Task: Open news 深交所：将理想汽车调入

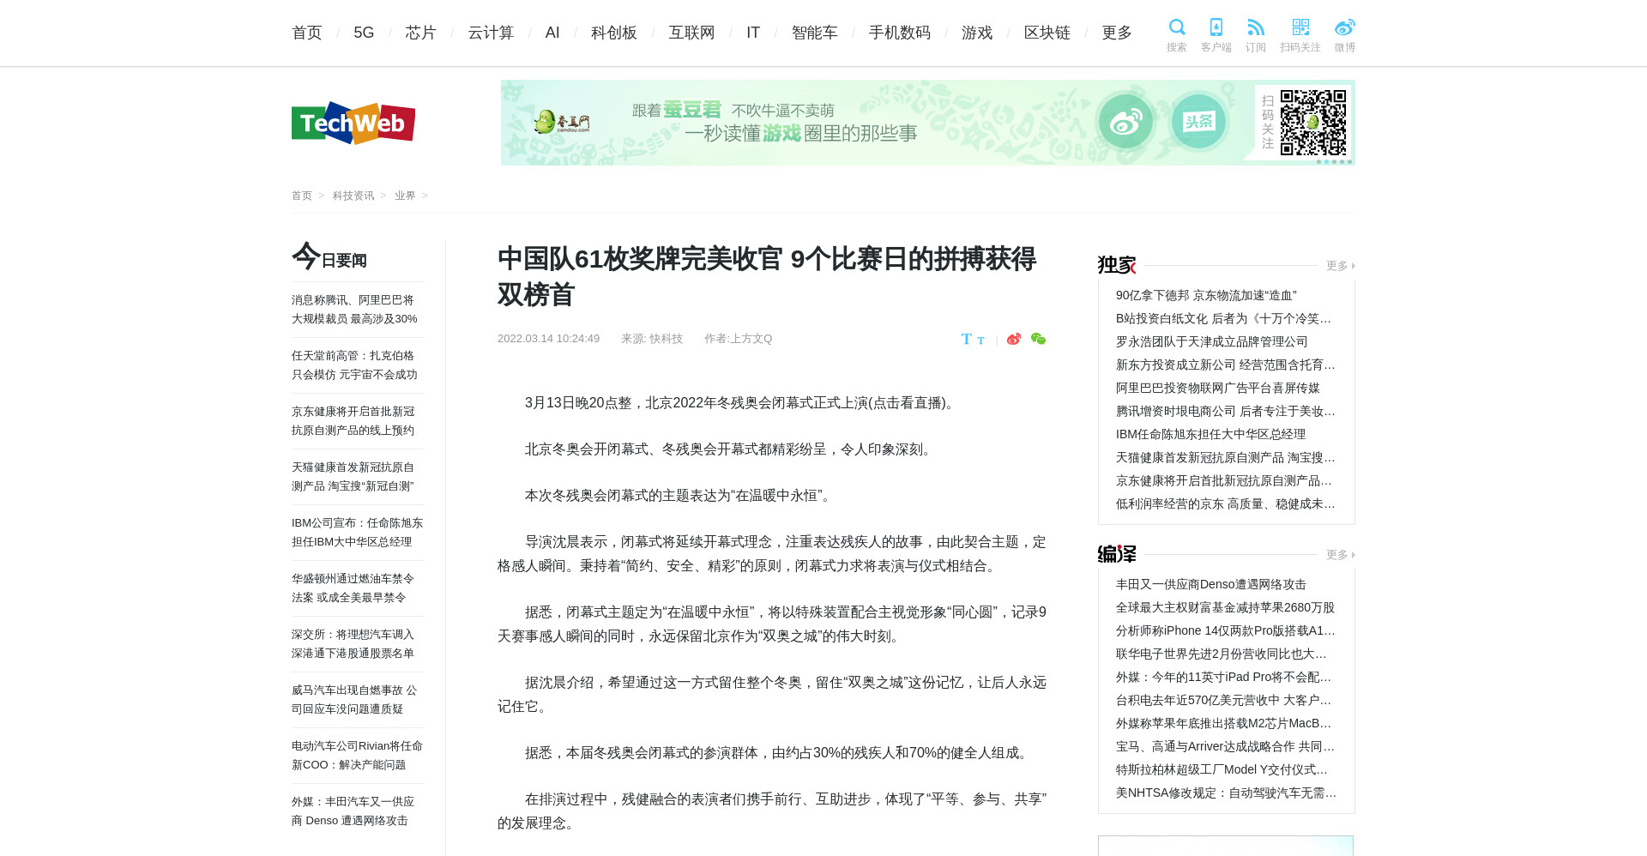Action: click(353, 644)
